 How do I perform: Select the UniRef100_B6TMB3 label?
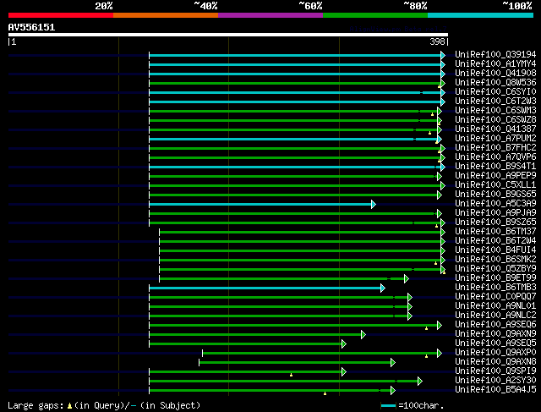[495, 288]
